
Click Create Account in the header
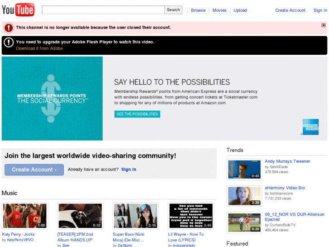[x=290, y=10]
